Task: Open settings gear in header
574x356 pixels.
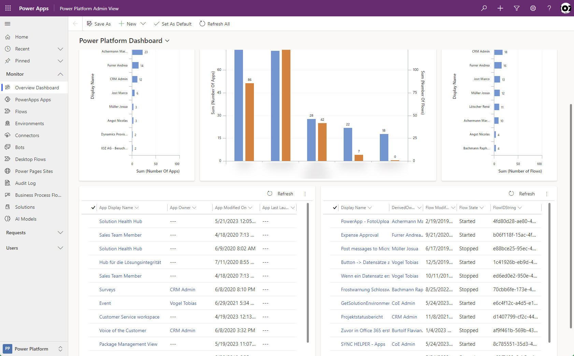Action: tap(533, 8)
